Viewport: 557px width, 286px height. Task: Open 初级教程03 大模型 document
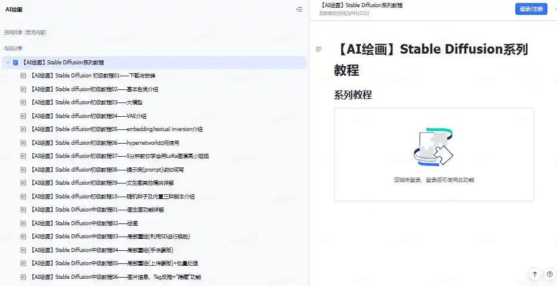86,102
